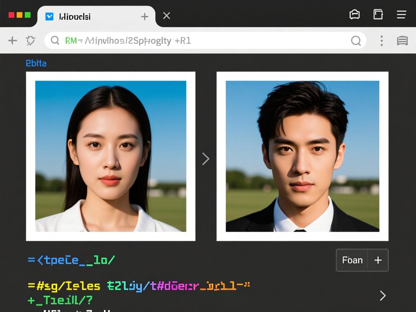
Task: Expand the chevron beside the code lines
Action: [383, 296]
